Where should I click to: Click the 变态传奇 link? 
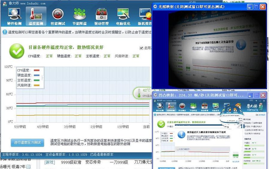click(x=93, y=162)
